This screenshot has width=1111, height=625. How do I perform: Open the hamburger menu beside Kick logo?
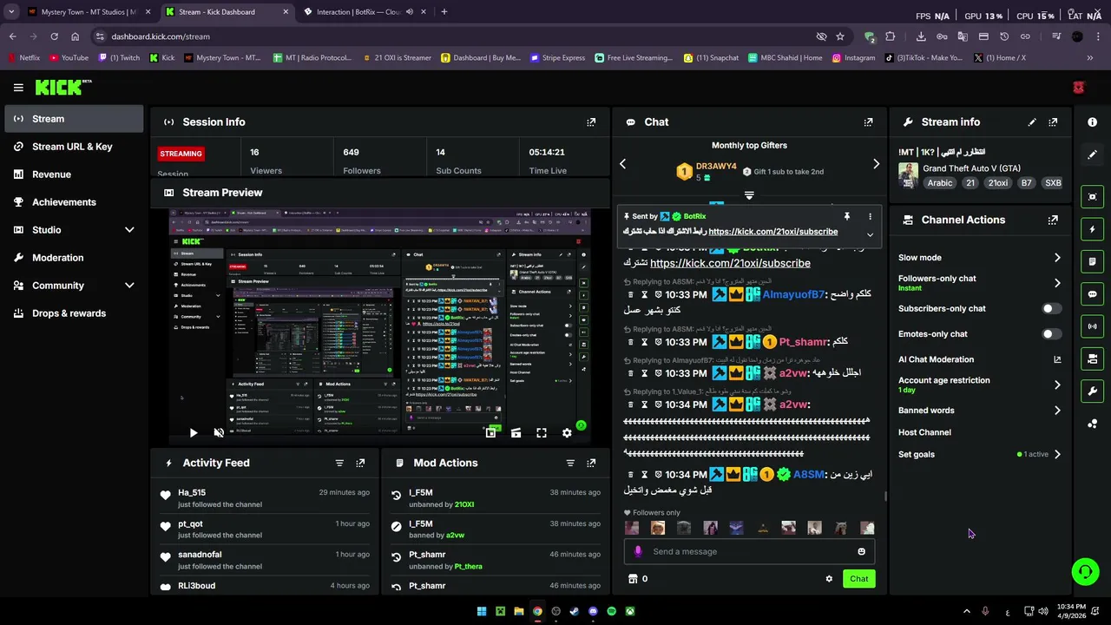pyautogui.click(x=18, y=88)
